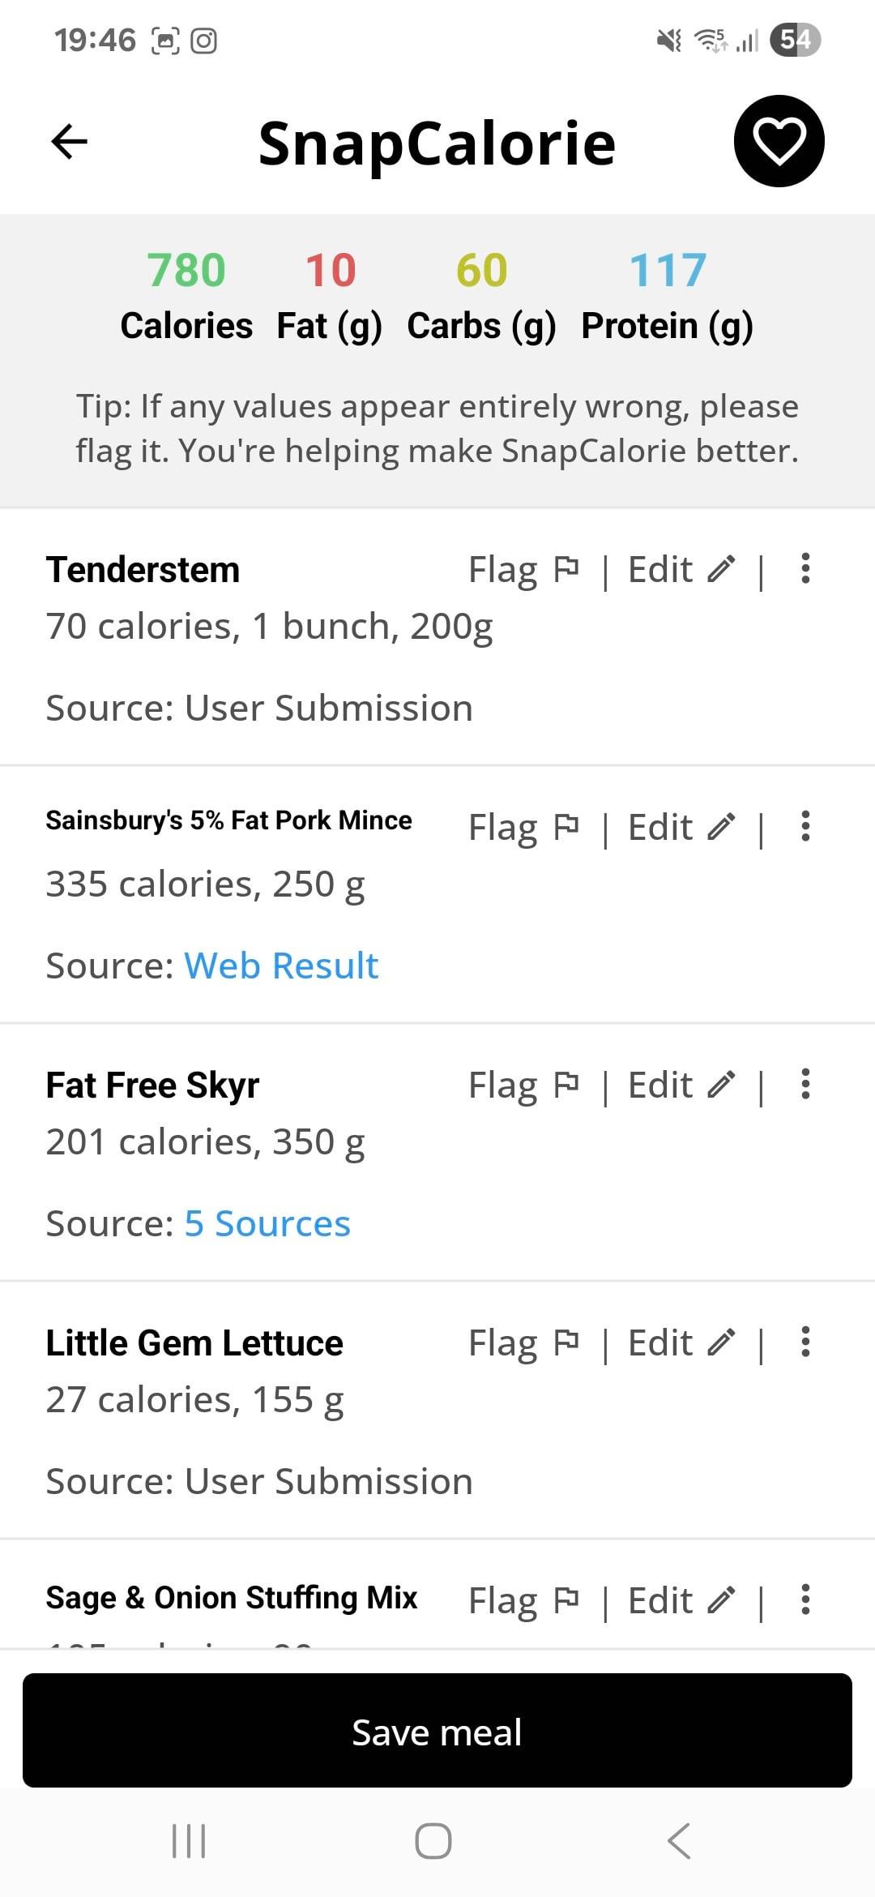This screenshot has width=875, height=1897.
Task: Flag the Fat Free Skyr entry
Action: click(523, 1086)
